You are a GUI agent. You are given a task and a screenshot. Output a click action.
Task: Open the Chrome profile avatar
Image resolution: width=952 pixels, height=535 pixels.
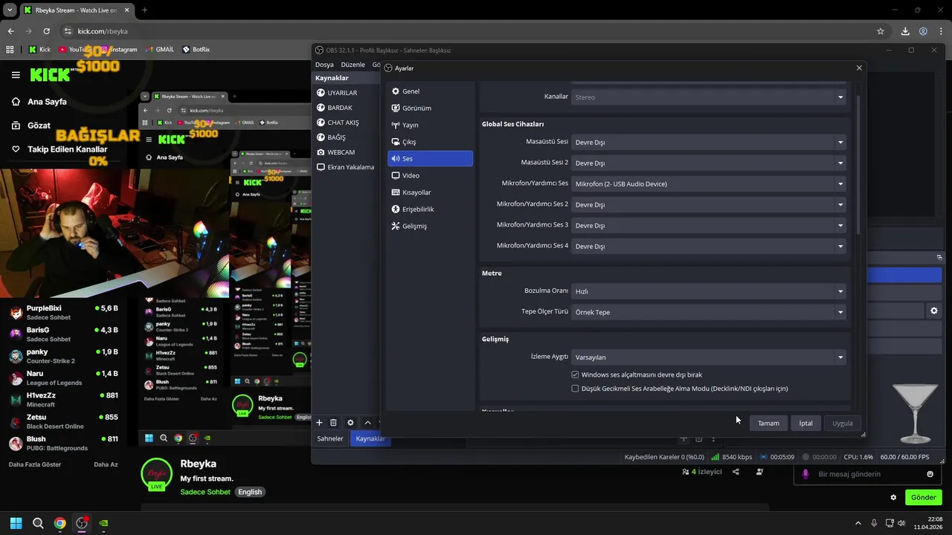point(923,31)
